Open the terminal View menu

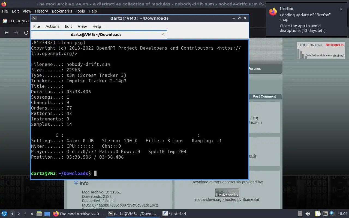(82, 26)
